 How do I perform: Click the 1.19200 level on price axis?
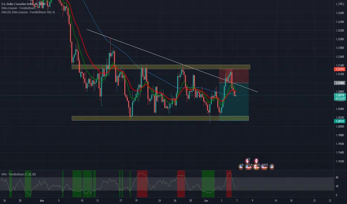click(340, 161)
